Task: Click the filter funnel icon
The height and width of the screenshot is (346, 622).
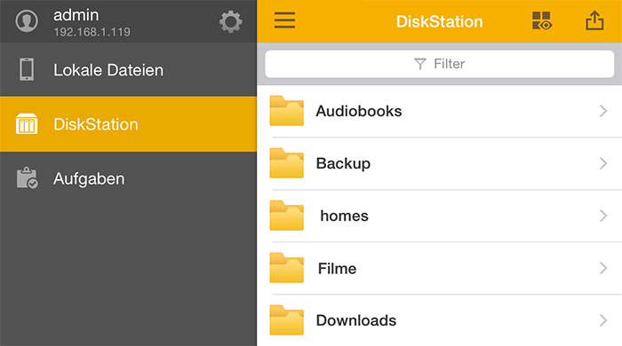Action: [x=420, y=64]
